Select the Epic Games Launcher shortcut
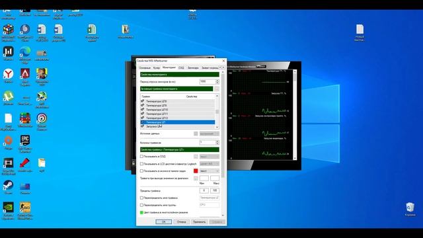 point(25,141)
